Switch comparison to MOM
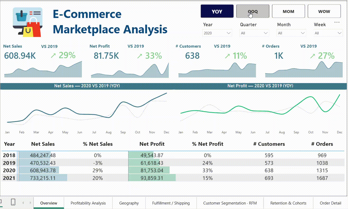 288,11
